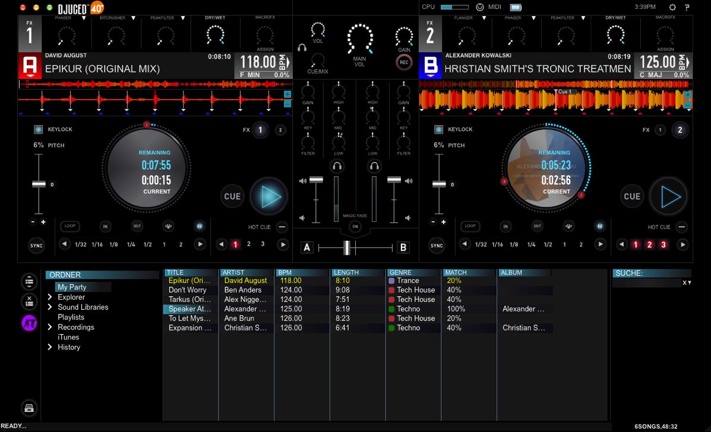The width and height of the screenshot is (711, 432).
Task: Sort the track list by BPM column
Action: pos(301,272)
